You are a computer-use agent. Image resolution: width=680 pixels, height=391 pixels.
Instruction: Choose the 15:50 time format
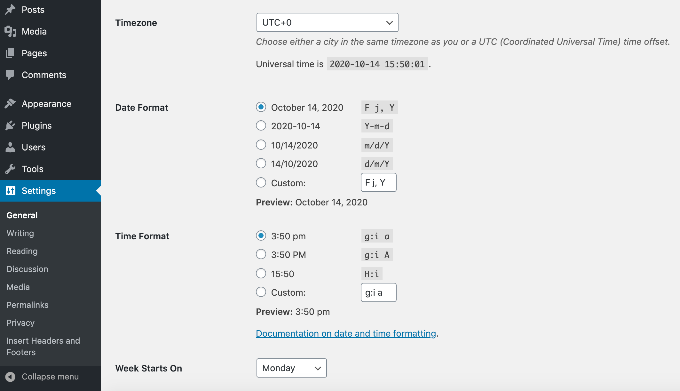(261, 273)
